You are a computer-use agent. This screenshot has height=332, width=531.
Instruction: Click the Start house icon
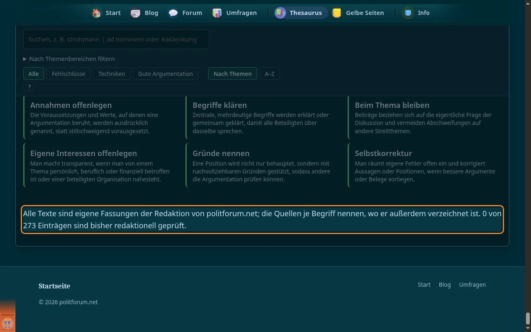97,13
